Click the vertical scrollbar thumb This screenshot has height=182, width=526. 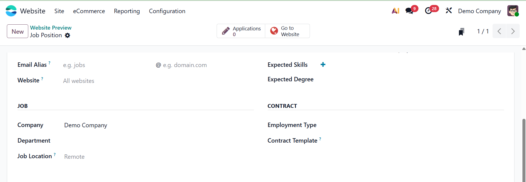pos(524,148)
